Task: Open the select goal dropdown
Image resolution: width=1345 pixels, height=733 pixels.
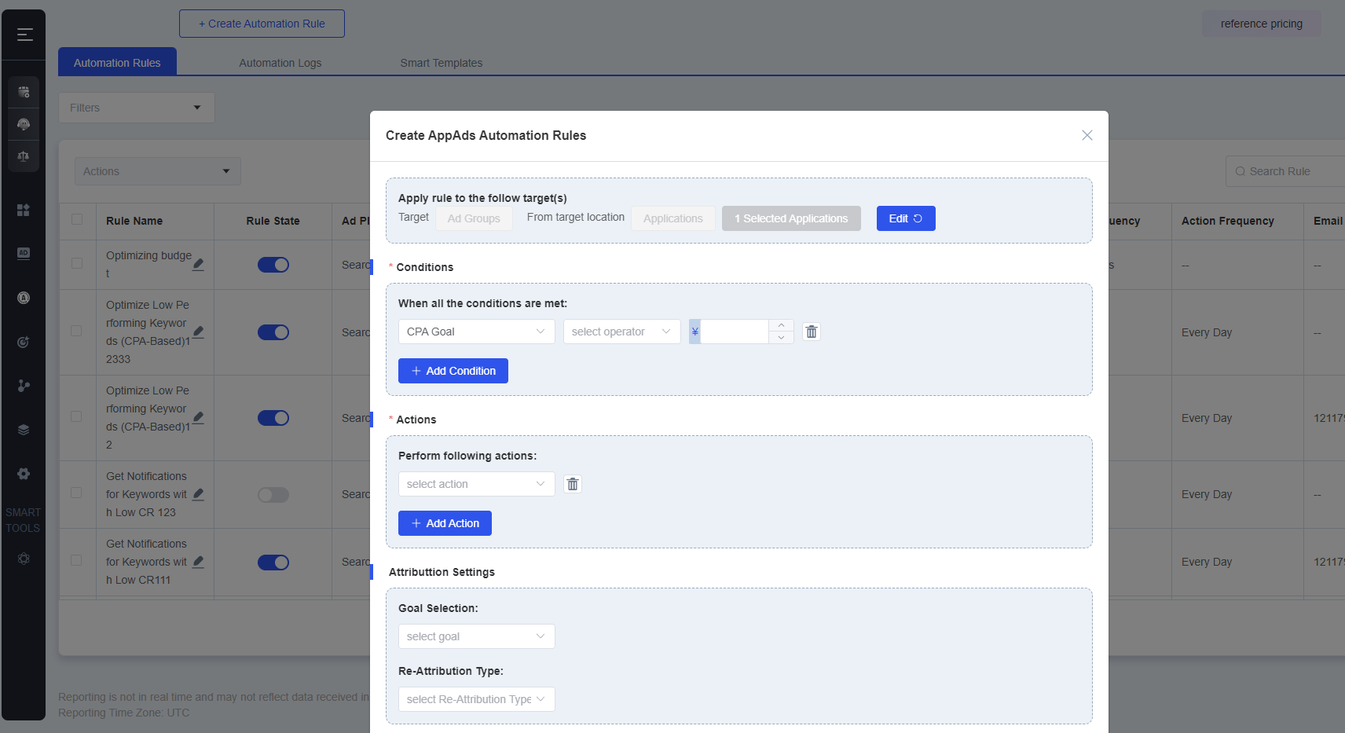Action: click(477, 636)
